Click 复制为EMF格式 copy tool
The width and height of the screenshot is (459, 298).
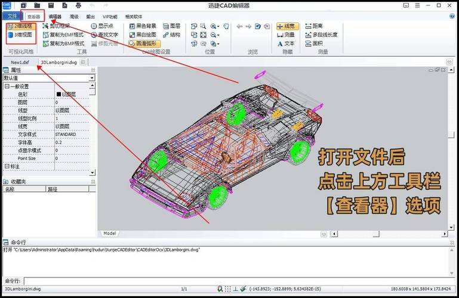(63, 35)
